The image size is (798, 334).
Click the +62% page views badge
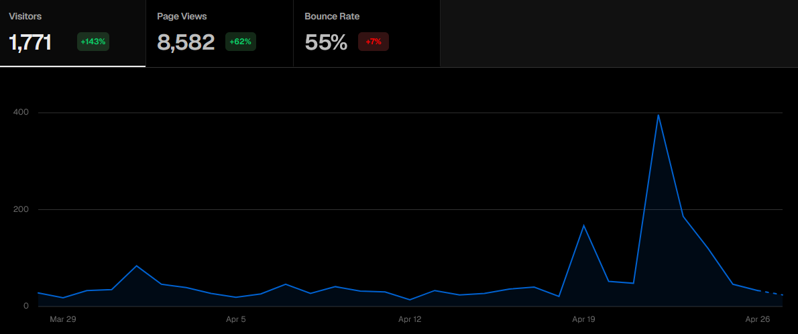click(240, 42)
